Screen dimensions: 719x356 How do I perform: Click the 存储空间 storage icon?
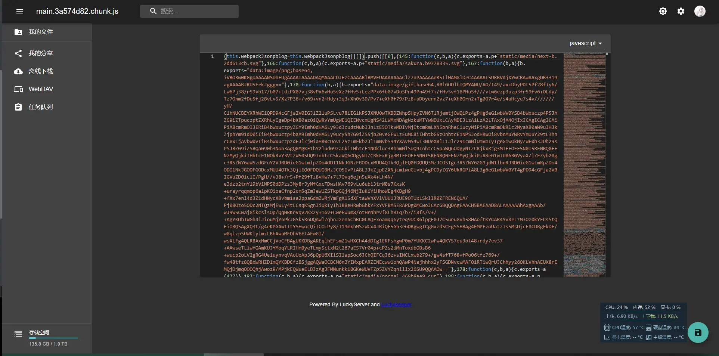point(18,334)
